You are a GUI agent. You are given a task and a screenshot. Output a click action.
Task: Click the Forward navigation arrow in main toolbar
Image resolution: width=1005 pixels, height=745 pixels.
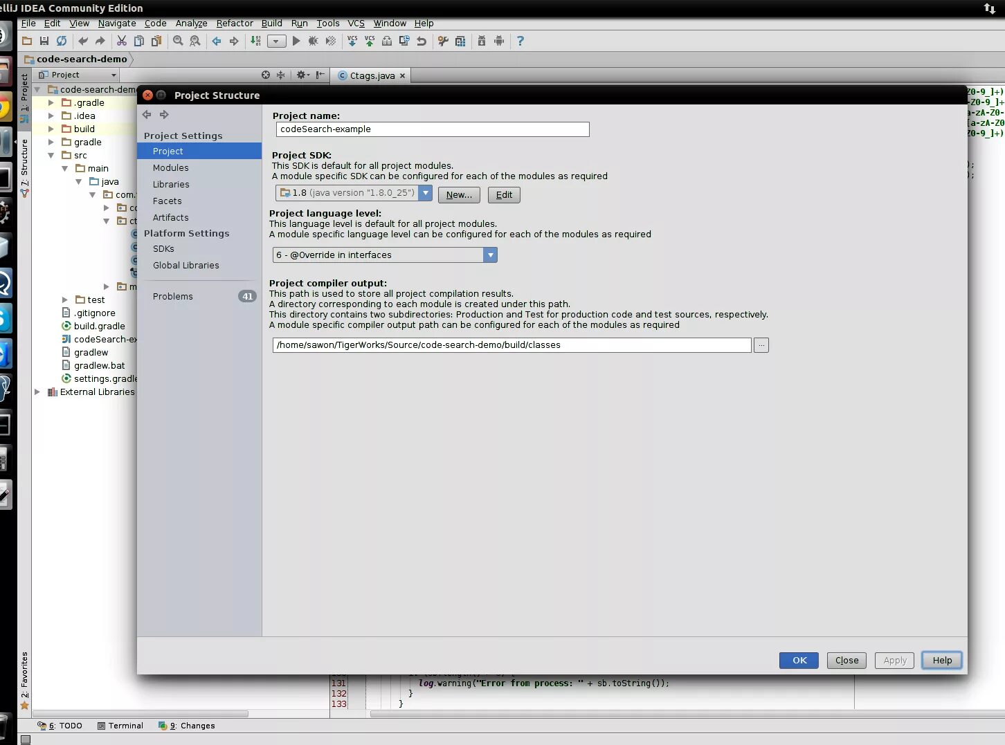pyautogui.click(x=234, y=41)
